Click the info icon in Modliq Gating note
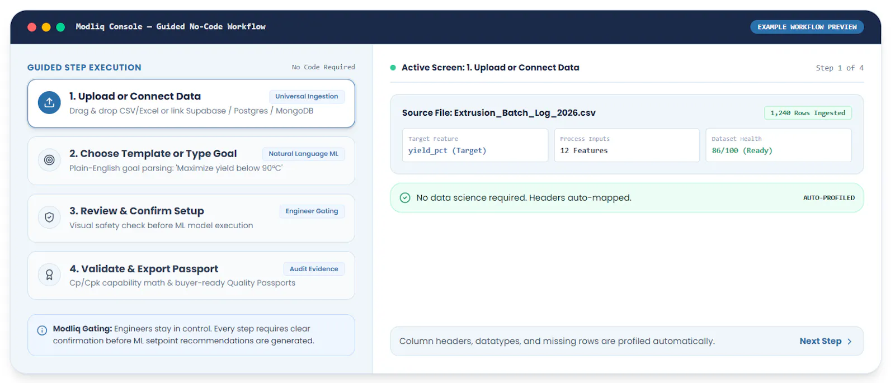Viewport: 895px width, 383px height. (x=42, y=330)
